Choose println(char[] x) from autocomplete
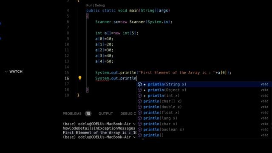The image size is (272, 153). coord(204,101)
